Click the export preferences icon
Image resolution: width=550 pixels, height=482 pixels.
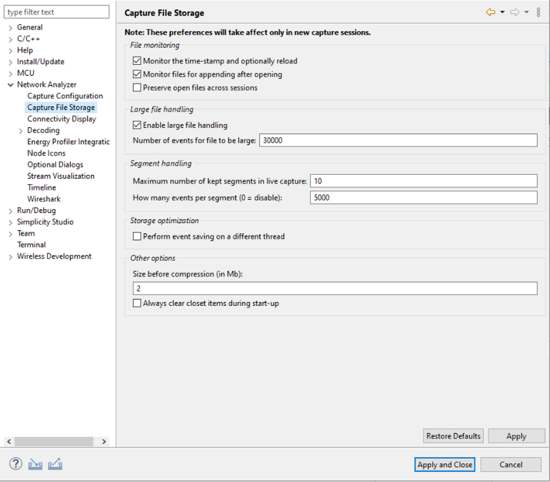(x=55, y=464)
